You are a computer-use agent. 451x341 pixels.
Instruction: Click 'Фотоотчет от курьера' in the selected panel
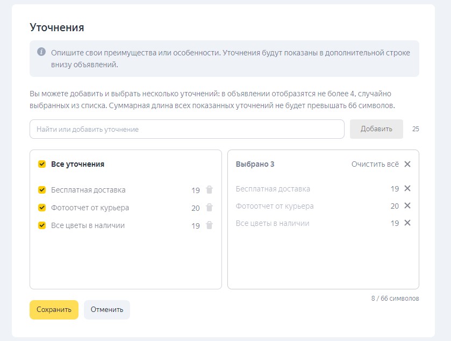275,206
